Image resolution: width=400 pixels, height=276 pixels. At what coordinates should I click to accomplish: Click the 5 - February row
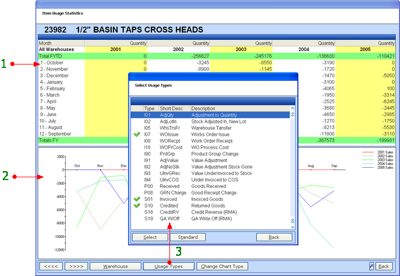pyautogui.click(x=61, y=89)
